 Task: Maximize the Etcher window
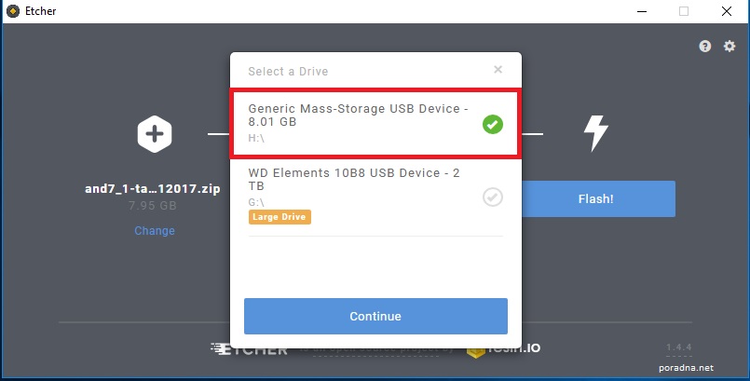click(684, 11)
